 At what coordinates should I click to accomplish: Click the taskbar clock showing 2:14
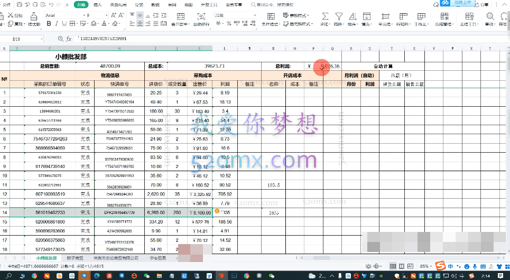click(x=486, y=276)
